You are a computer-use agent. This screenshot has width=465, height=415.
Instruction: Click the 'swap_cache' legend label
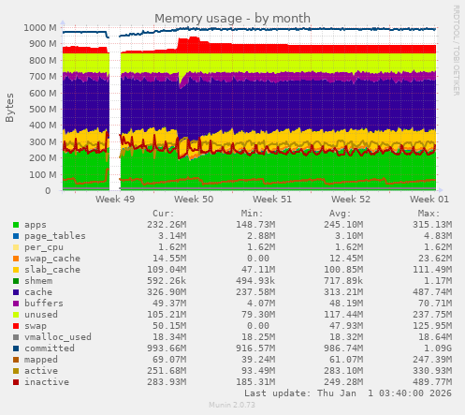coord(52,259)
